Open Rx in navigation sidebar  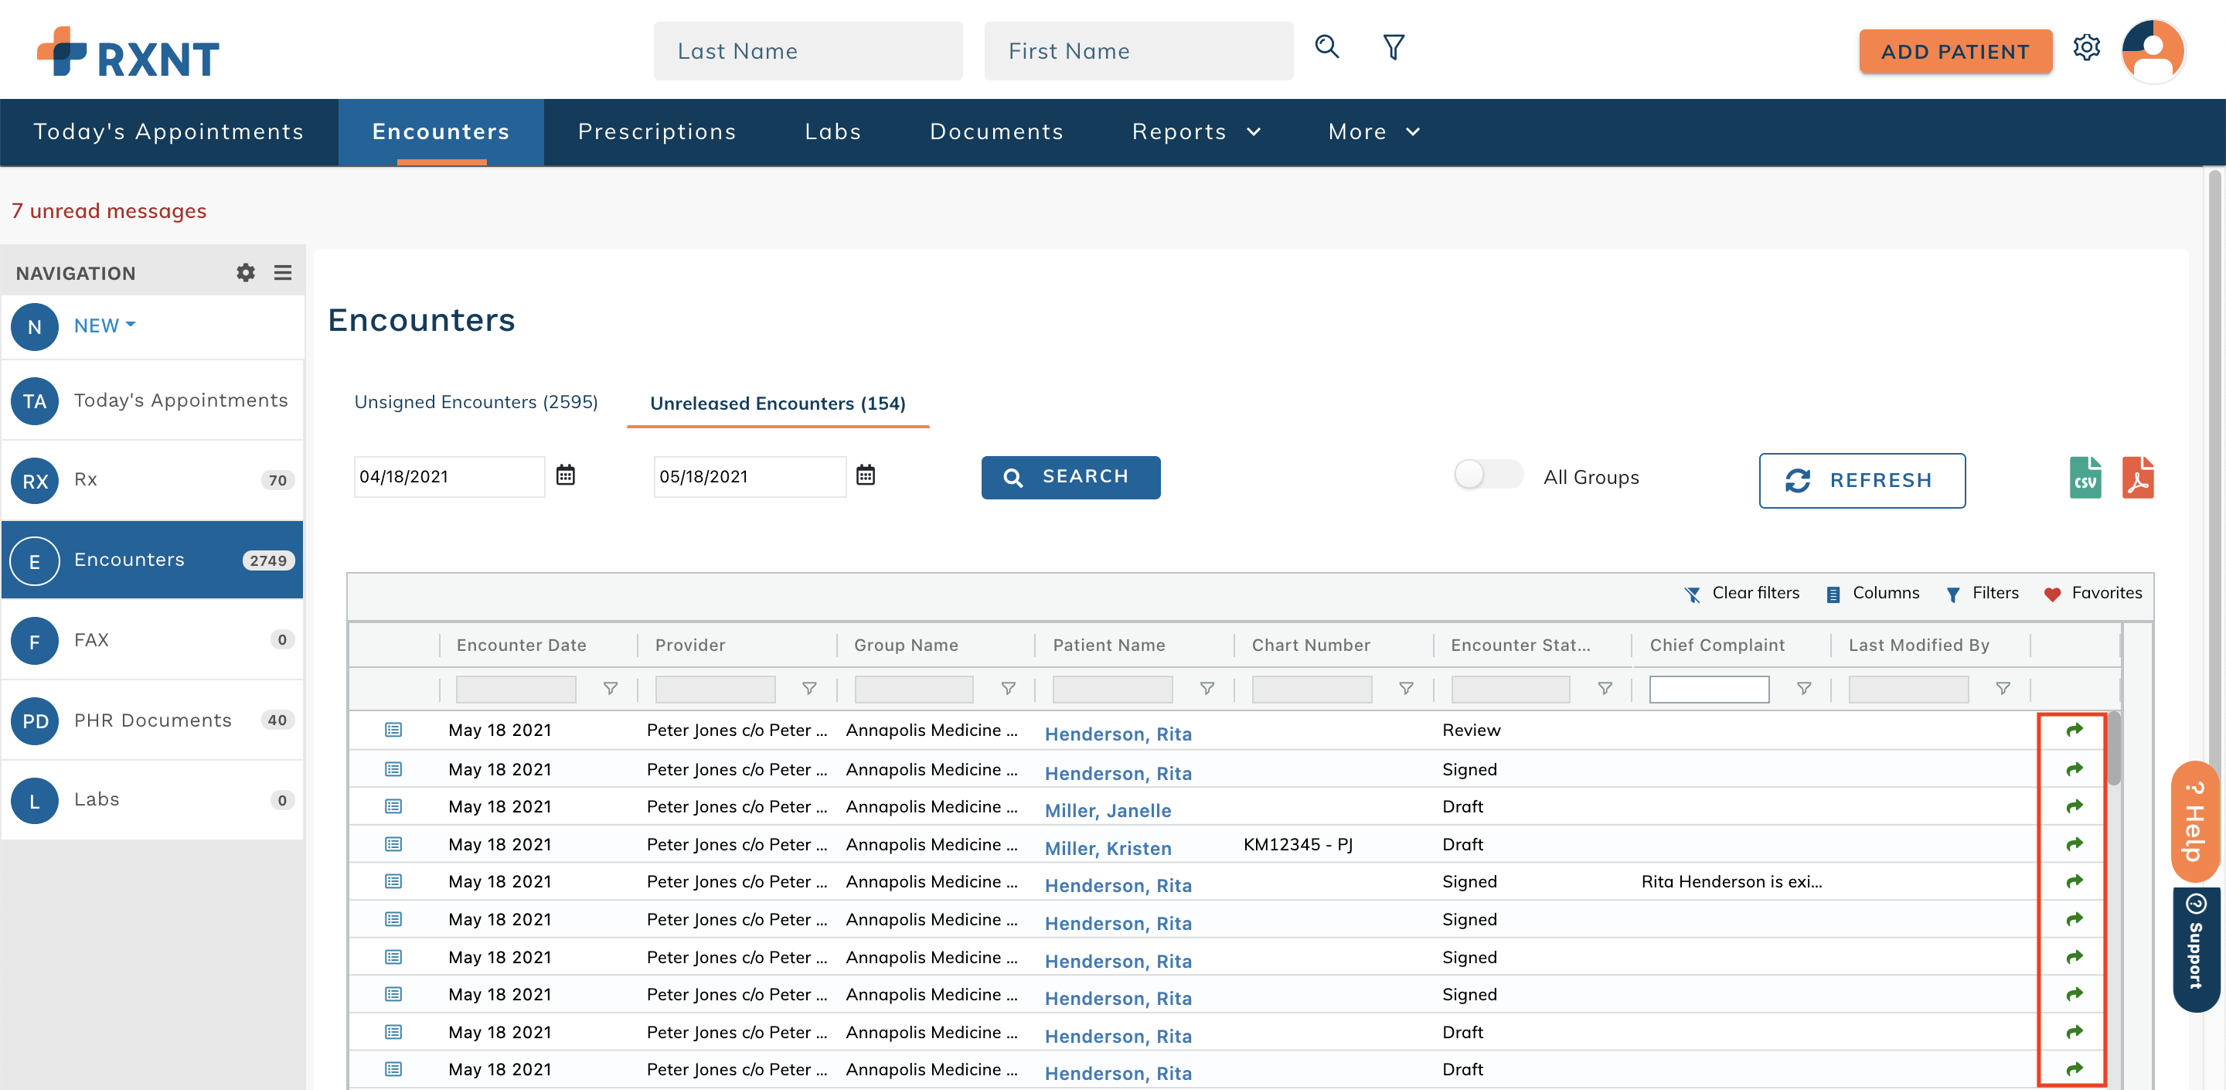[153, 481]
